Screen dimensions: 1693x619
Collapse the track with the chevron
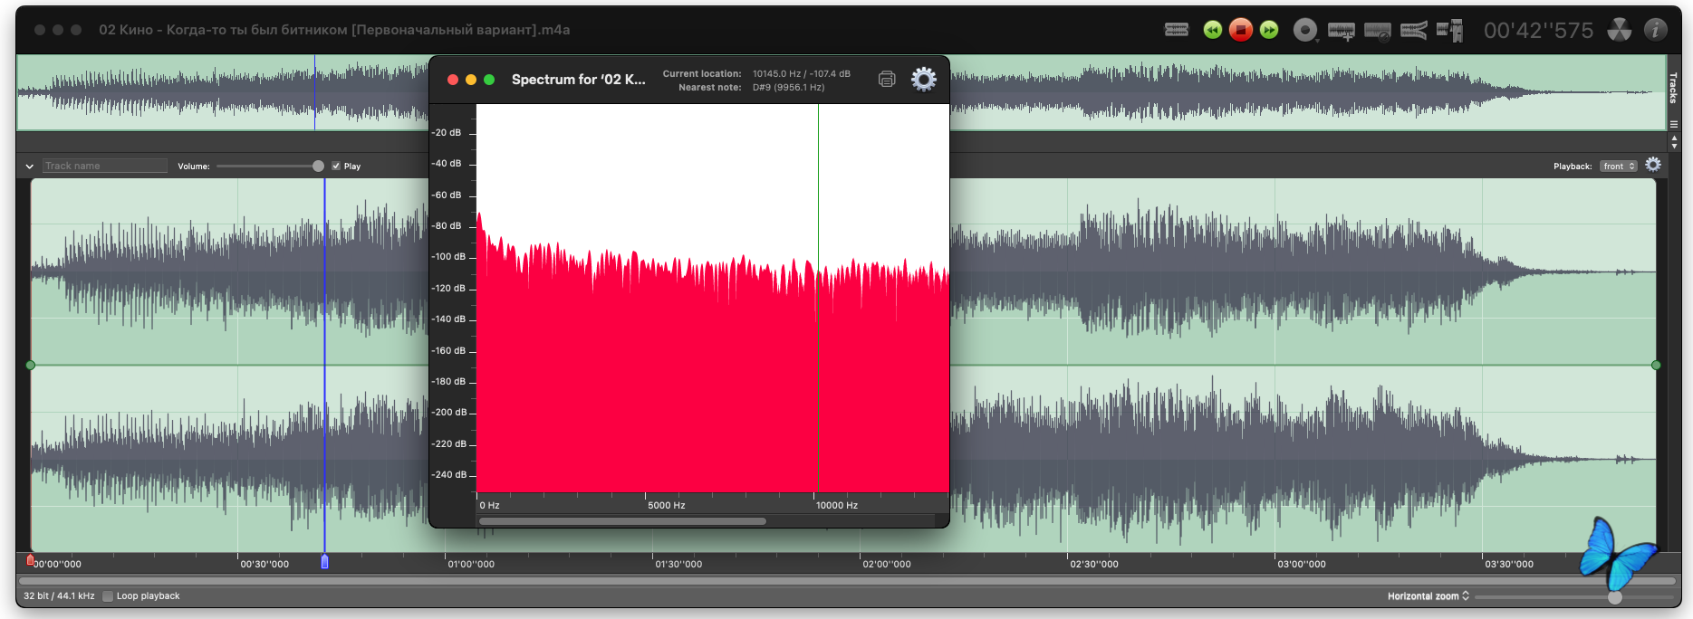(x=29, y=167)
